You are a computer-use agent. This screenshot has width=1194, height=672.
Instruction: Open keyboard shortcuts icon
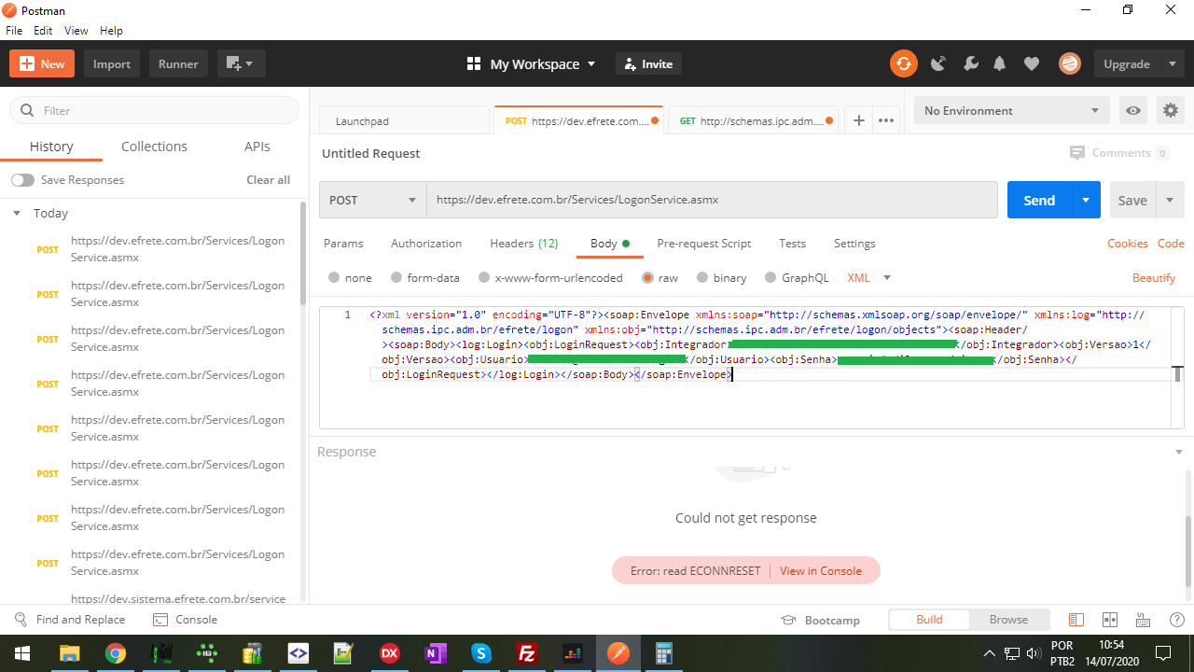tap(1143, 620)
